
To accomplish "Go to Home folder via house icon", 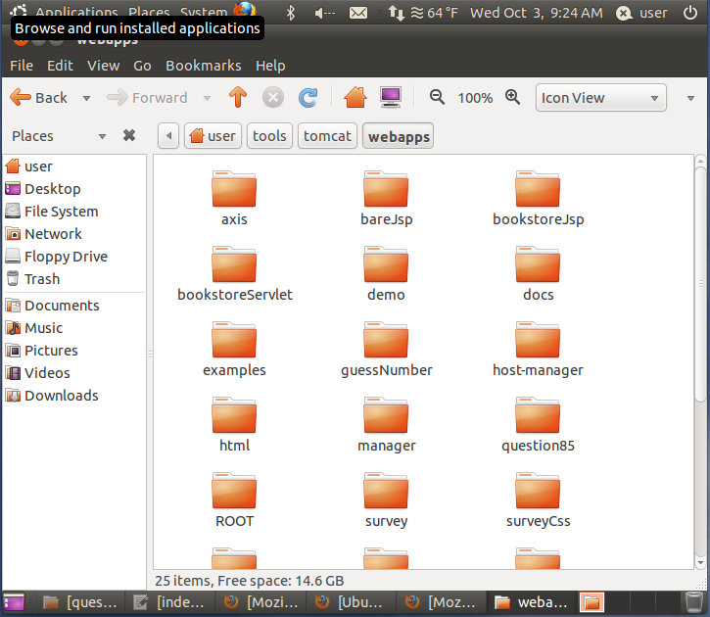I will 355,97.
